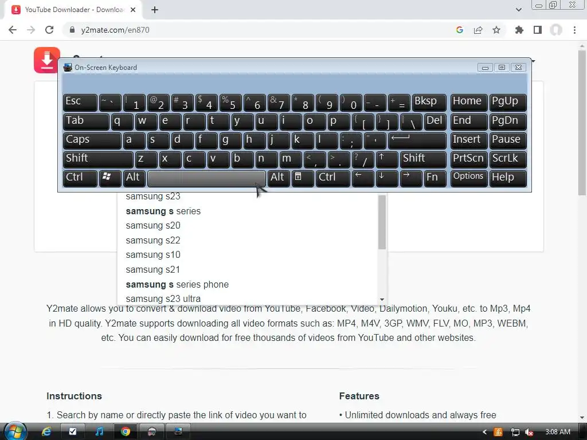Toggle the Fn key on keyboard
587x440 pixels.
click(x=435, y=178)
